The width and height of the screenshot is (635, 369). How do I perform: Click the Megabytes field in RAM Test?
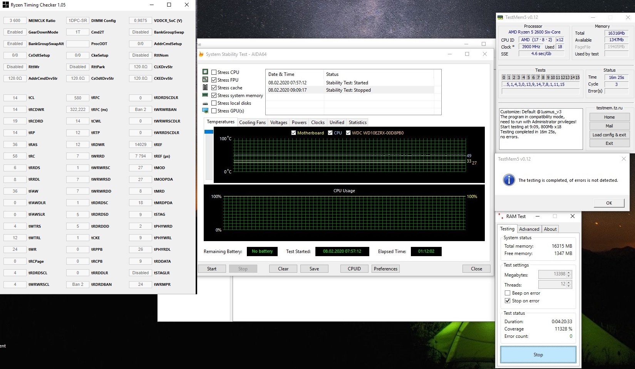[555, 274]
